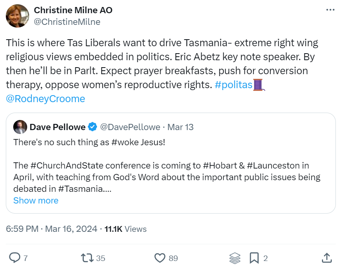Expand the quoted tweet with Show more

point(36,200)
